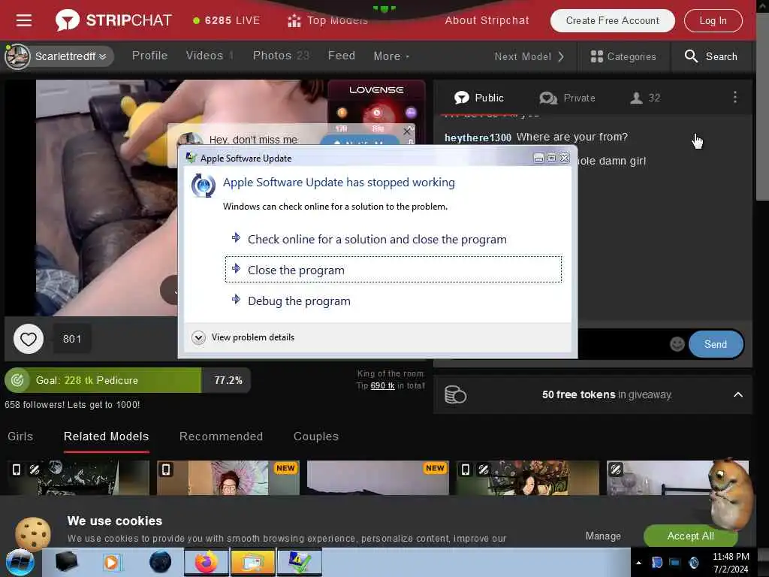
Task: Open the Photos 23 tab
Action: 281,56
